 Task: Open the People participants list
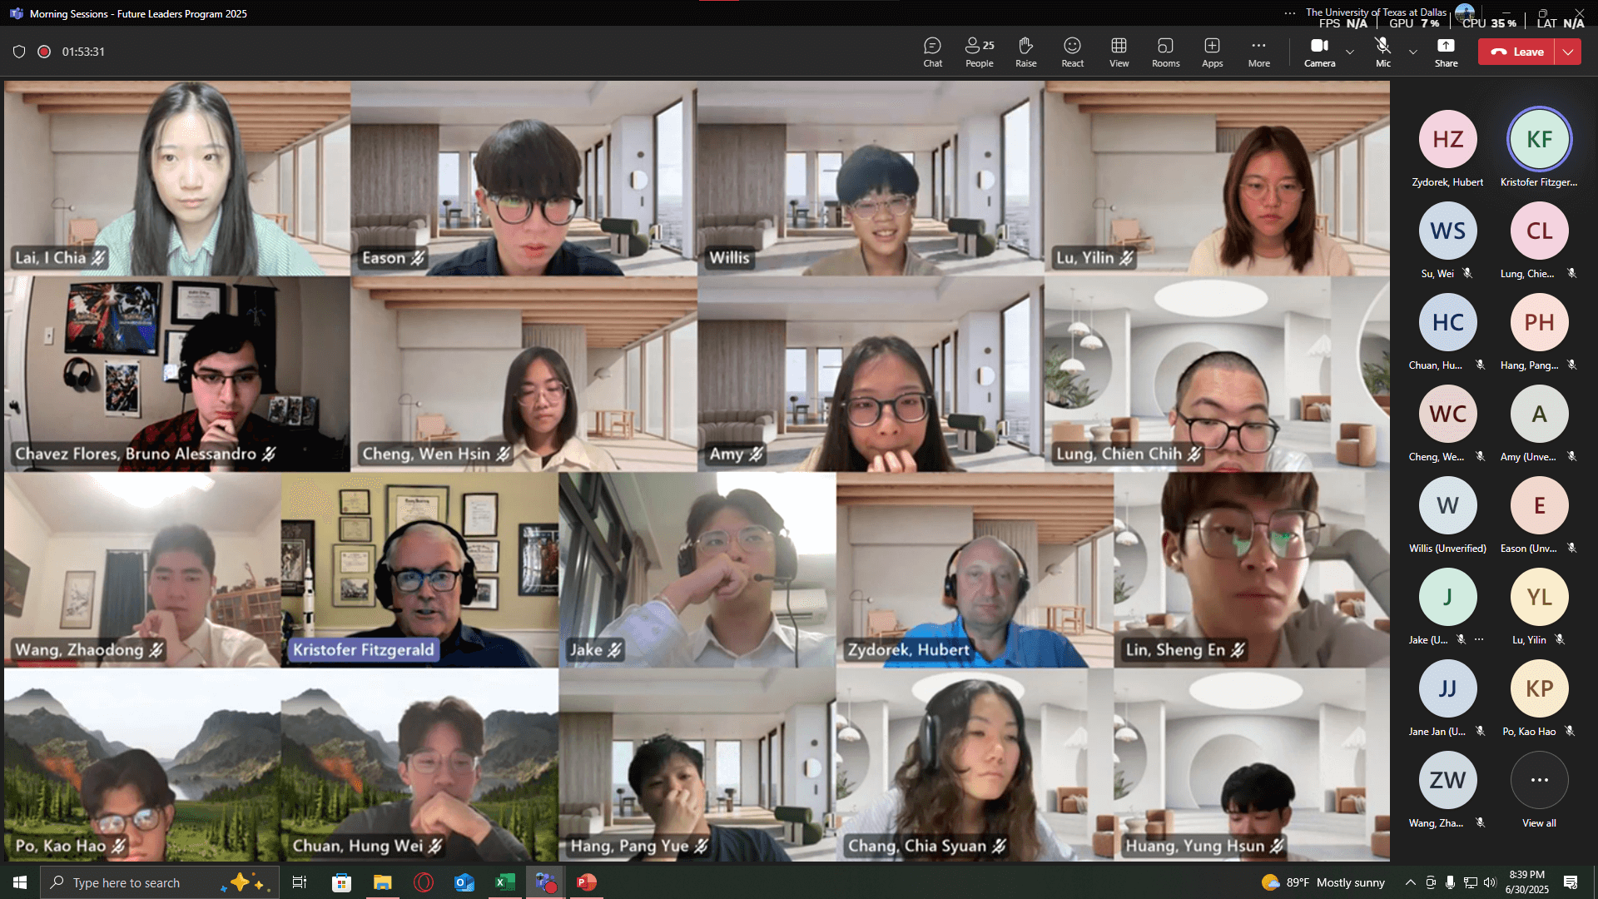(979, 52)
